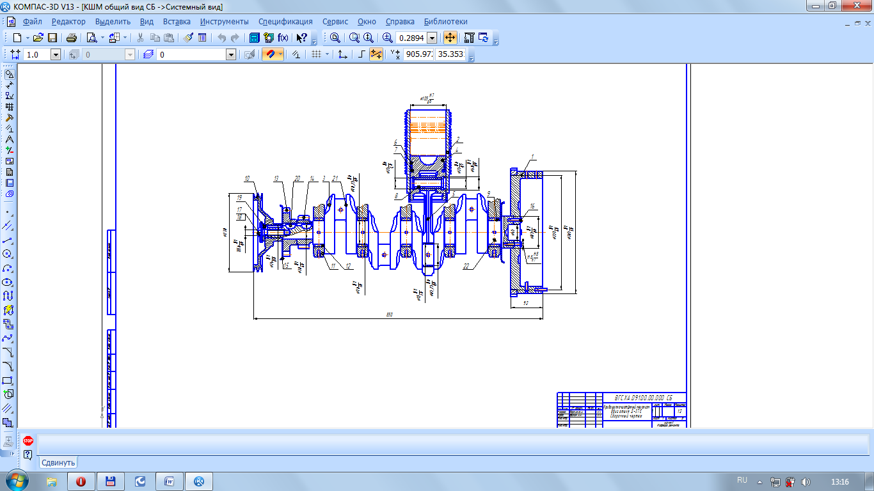Open the Редактор menu
Image resolution: width=874 pixels, height=491 pixels.
pos(68,21)
